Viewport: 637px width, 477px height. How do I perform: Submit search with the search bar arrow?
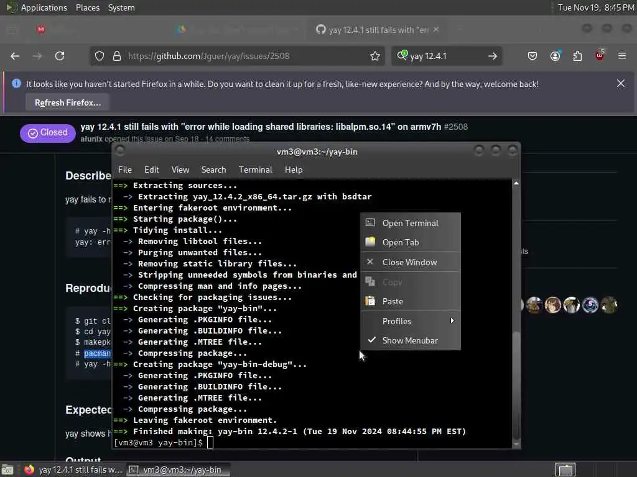click(x=493, y=56)
